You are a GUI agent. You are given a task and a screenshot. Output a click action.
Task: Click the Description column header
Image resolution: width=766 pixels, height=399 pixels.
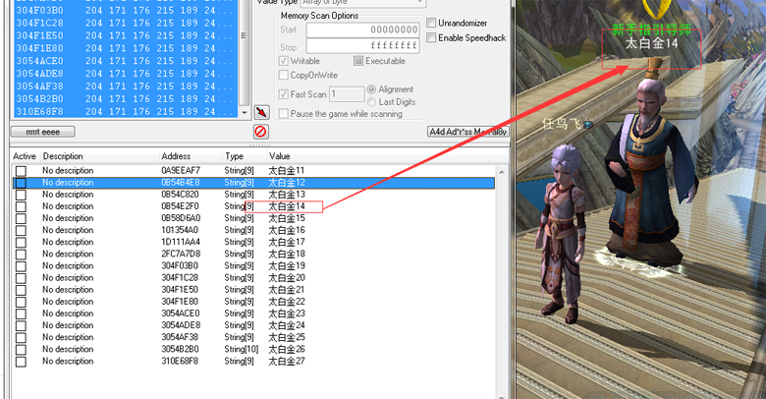pyautogui.click(x=63, y=156)
